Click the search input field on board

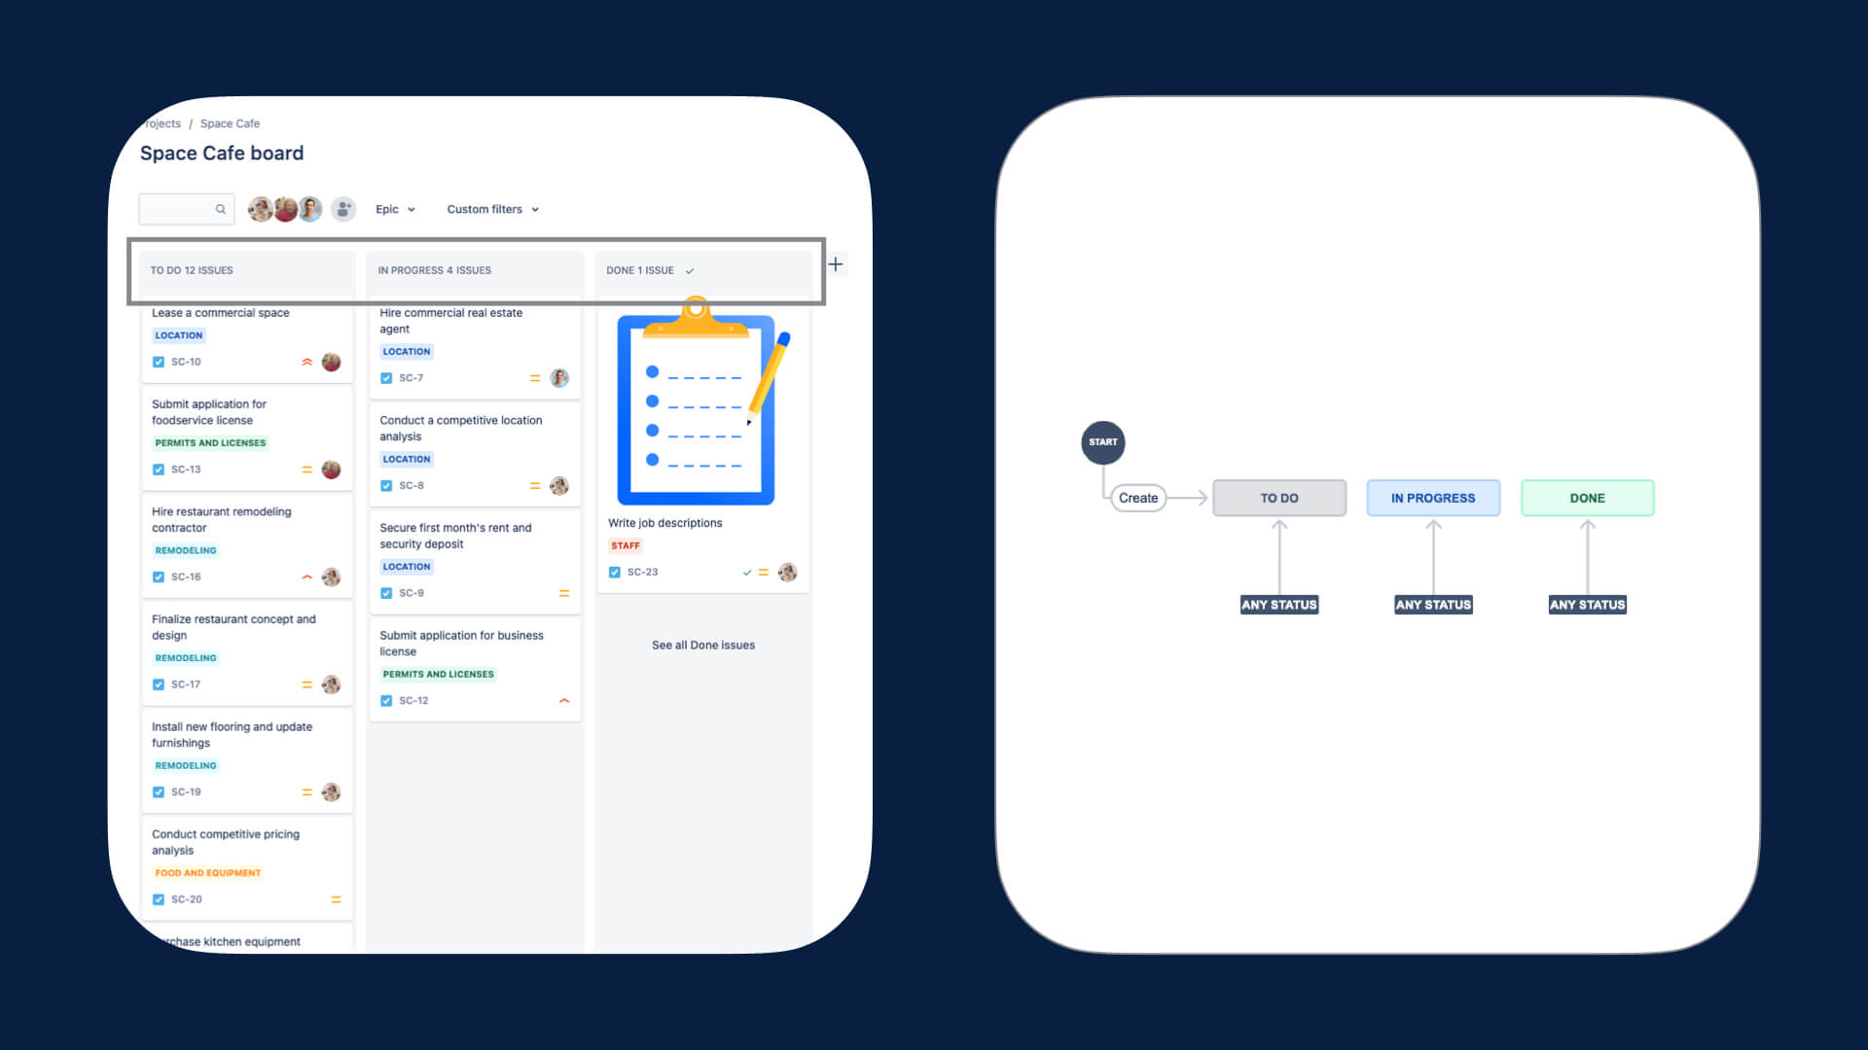pyautogui.click(x=182, y=208)
